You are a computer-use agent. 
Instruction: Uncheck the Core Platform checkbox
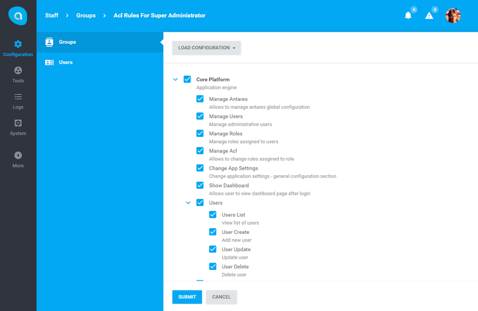tap(187, 79)
